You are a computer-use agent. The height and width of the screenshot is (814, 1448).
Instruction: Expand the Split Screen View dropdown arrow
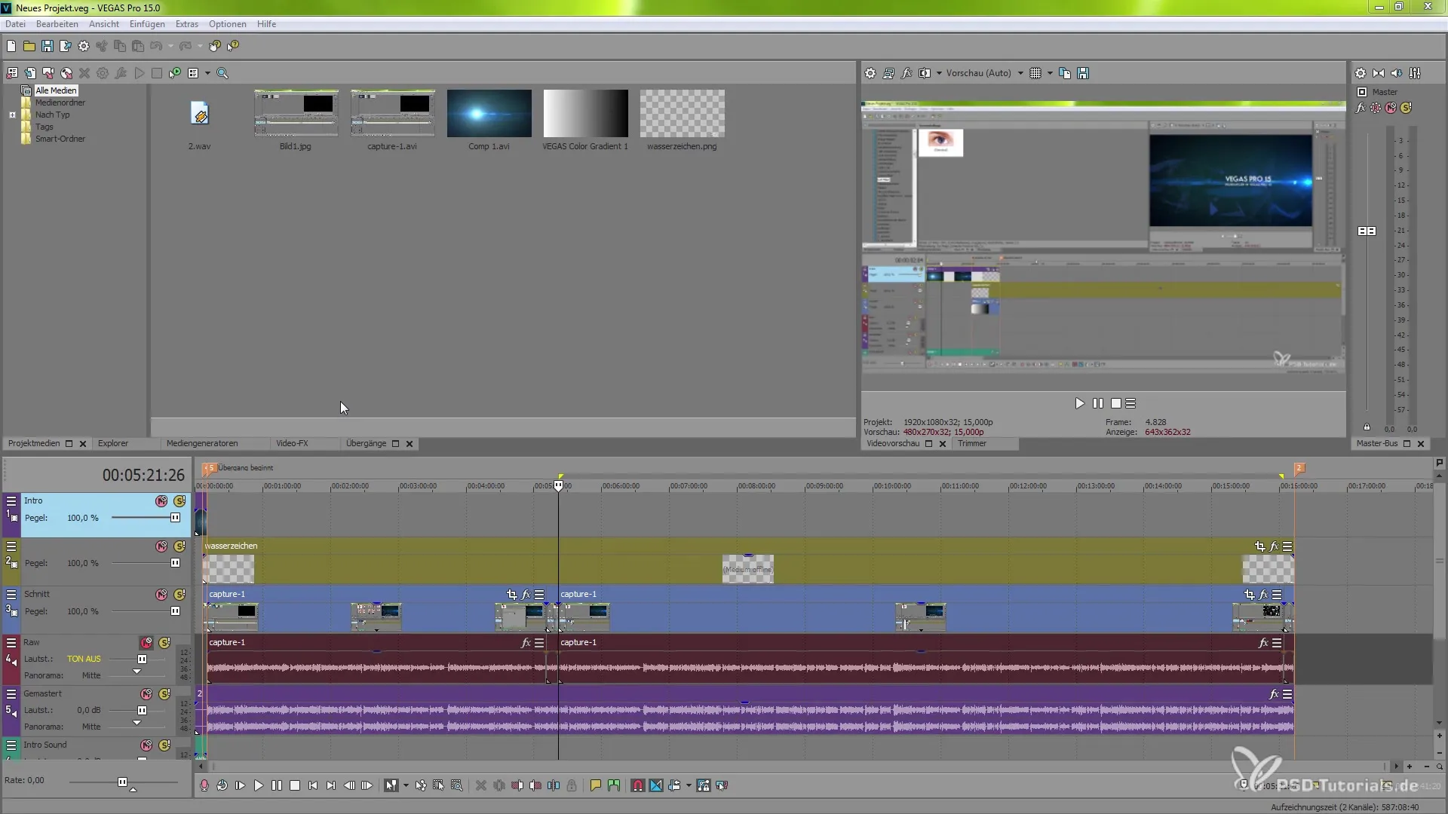pyautogui.click(x=939, y=73)
